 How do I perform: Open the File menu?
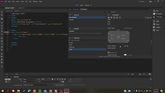point(5,2)
